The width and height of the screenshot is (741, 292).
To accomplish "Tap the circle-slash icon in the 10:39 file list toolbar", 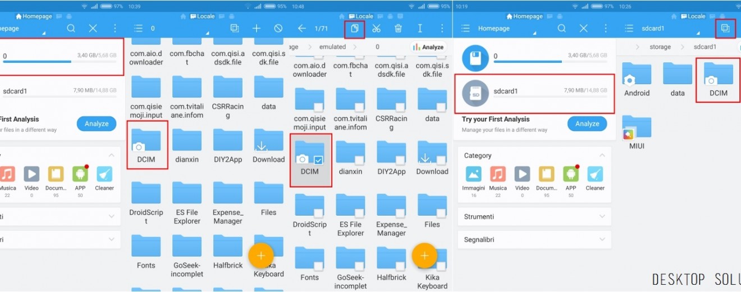I will [x=278, y=28].
